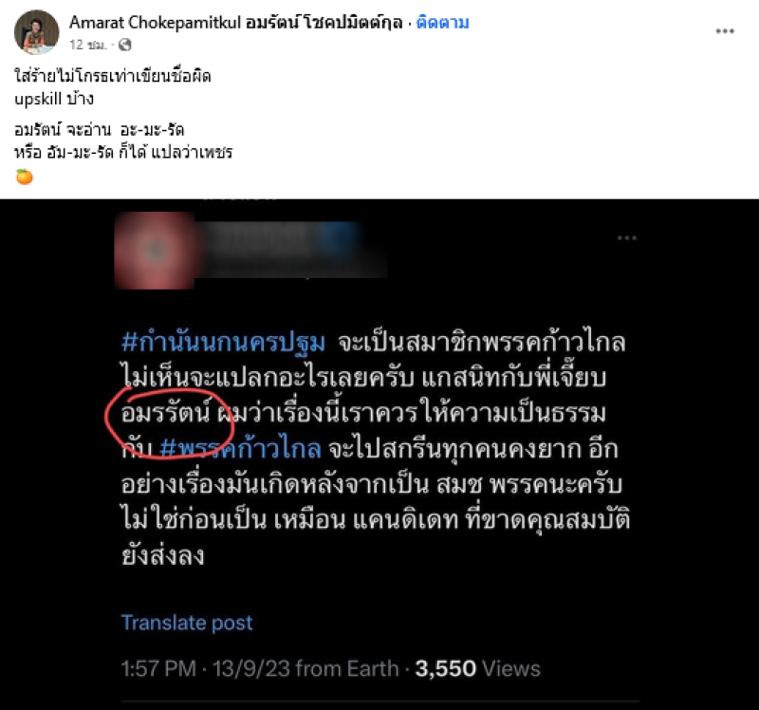
Task: Open Amarat Chokepamitkul's profile picture
Action: click(x=36, y=31)
